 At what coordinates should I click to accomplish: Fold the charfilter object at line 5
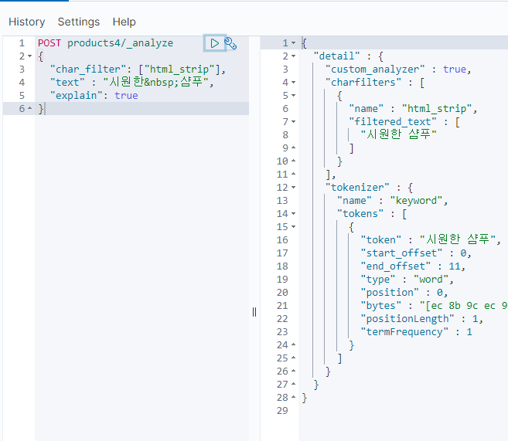pos(293,96)
